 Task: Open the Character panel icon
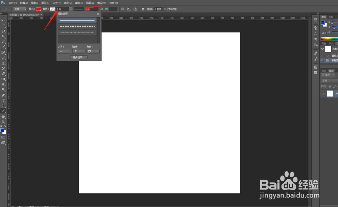[316, 34]
